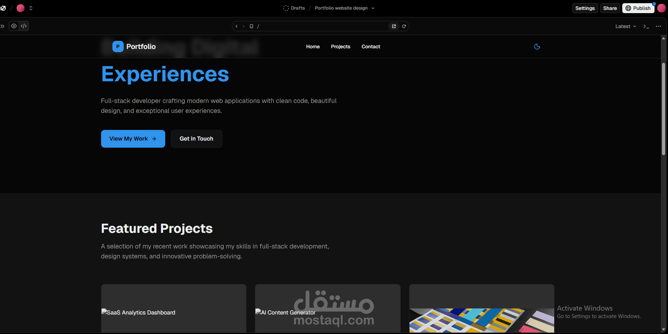Toggle dark mode with the moon icon

click(537, 46)
